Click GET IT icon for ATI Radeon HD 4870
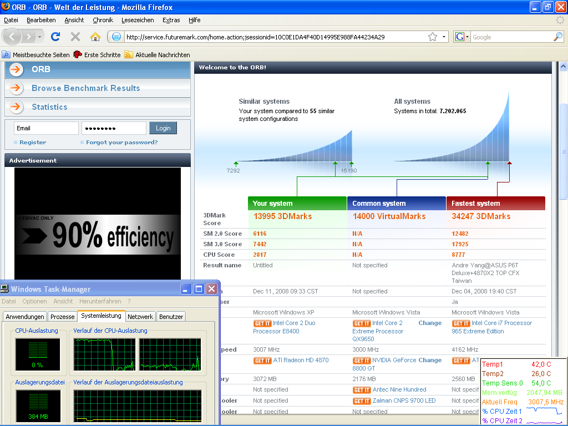The height and width of the screenshot is (426, 568). click(x=262, y=361)
